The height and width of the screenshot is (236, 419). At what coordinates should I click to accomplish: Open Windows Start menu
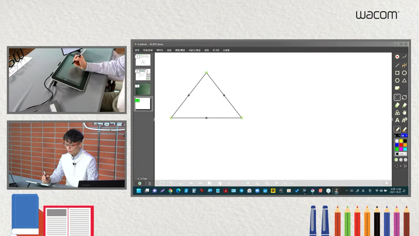click(x=139, y=191)
